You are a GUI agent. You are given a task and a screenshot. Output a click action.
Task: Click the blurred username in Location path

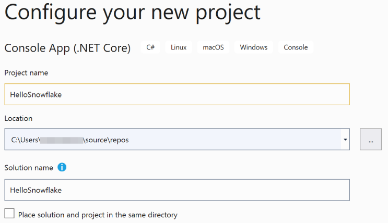(x=62, y=140)
